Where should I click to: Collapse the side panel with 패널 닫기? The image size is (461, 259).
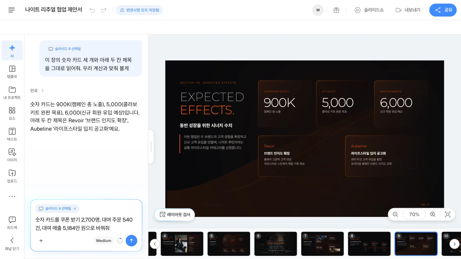point(12,243)
